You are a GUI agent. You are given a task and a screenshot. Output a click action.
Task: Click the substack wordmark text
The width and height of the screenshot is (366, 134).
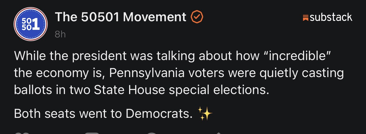tap(331, 17)
